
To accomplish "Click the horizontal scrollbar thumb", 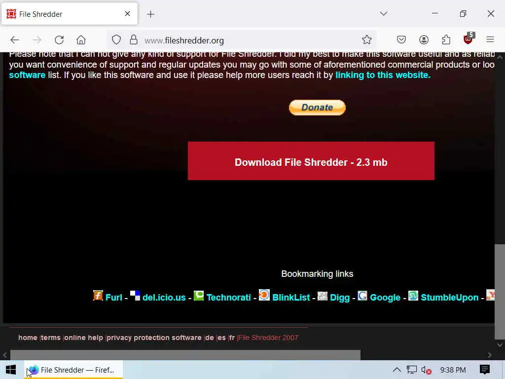I will (x=185, y=355).
